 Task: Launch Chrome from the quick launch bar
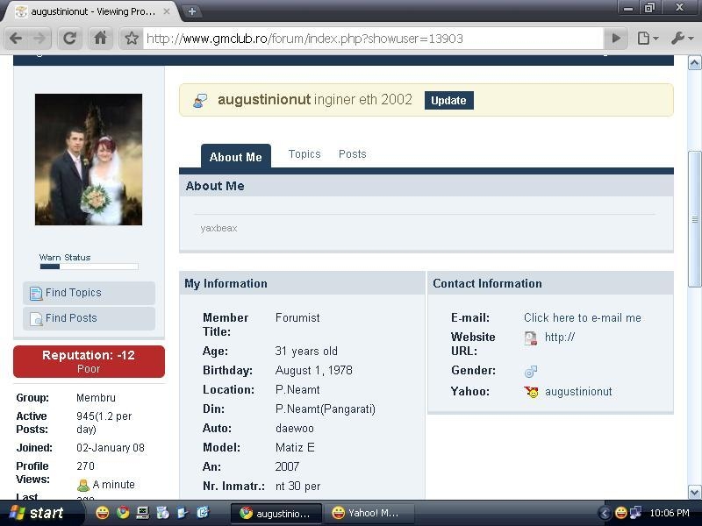coord(123,513)
